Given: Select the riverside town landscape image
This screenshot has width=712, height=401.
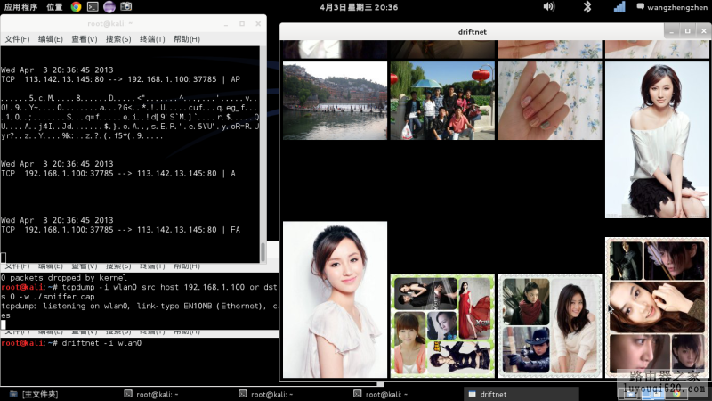Looking at the screenshot, I should point(336,101).
